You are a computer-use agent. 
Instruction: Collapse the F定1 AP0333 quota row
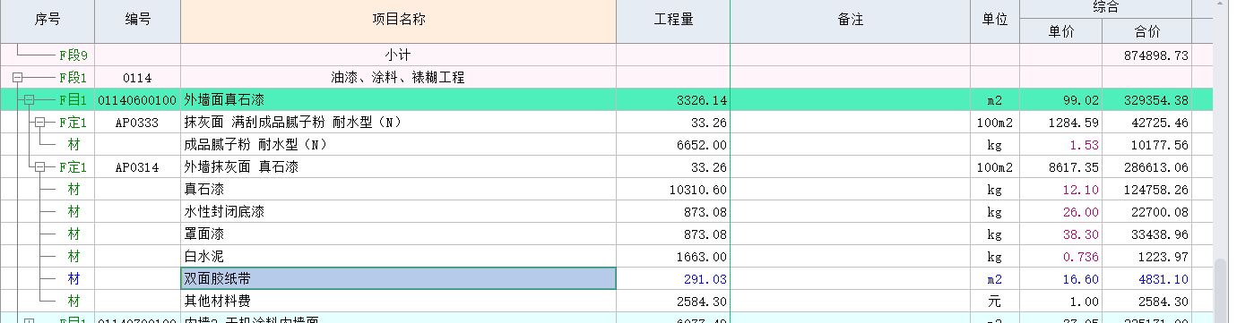pos(39,122)
